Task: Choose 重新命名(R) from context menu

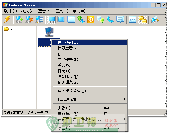Action: point(90,114)
